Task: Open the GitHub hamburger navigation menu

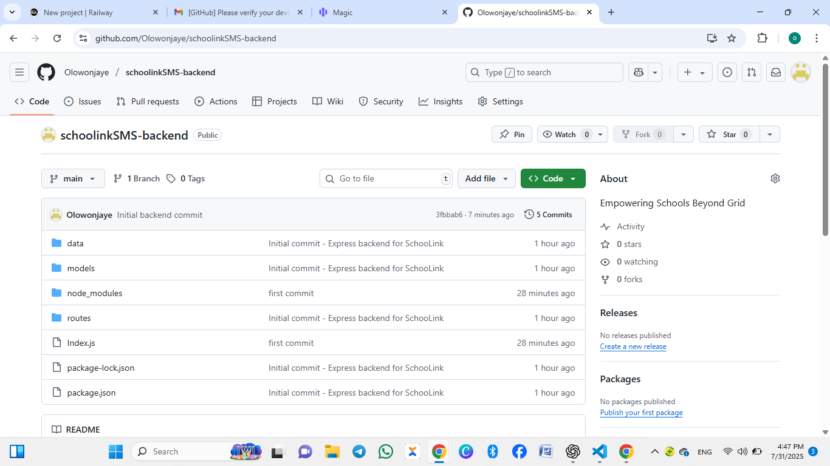Action: click(x=19, y=72)
